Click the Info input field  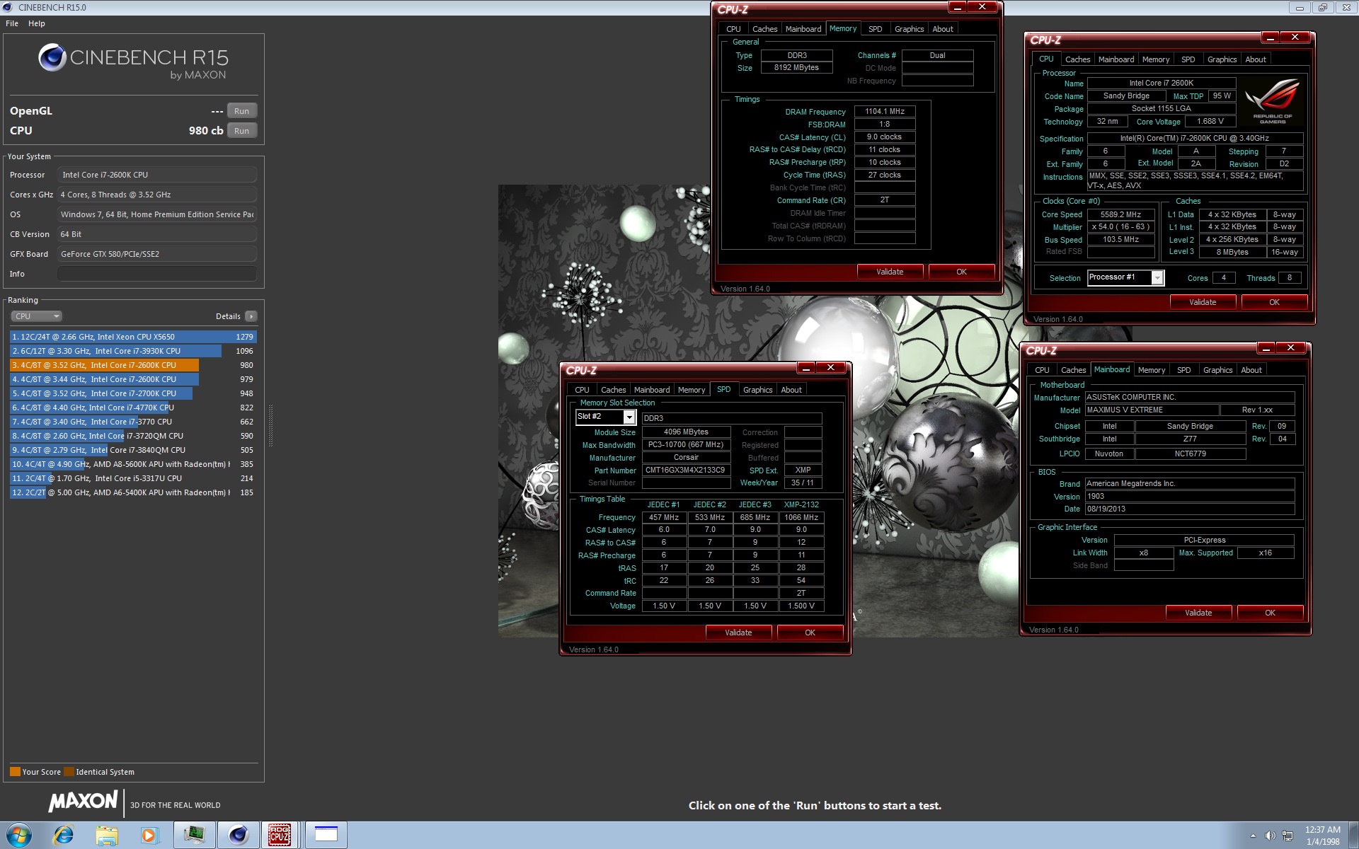point(156,274)
